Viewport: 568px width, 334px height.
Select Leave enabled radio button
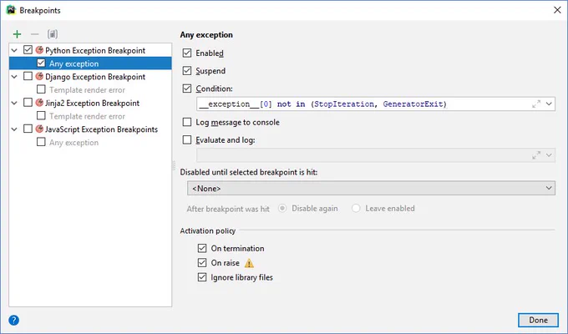(x=356, y=208)
